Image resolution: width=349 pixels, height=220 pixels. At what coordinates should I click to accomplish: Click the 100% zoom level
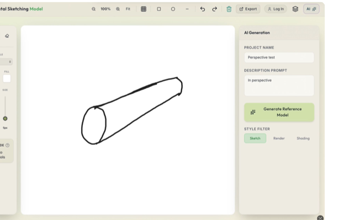point(105,9)
